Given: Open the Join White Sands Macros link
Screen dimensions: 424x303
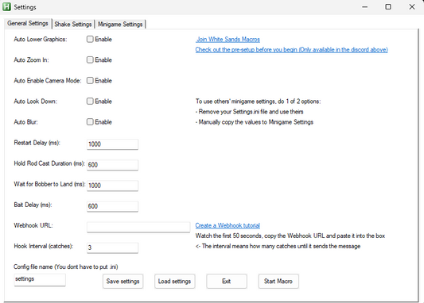Looking at the screenshot, I should (x=228, y=40).
